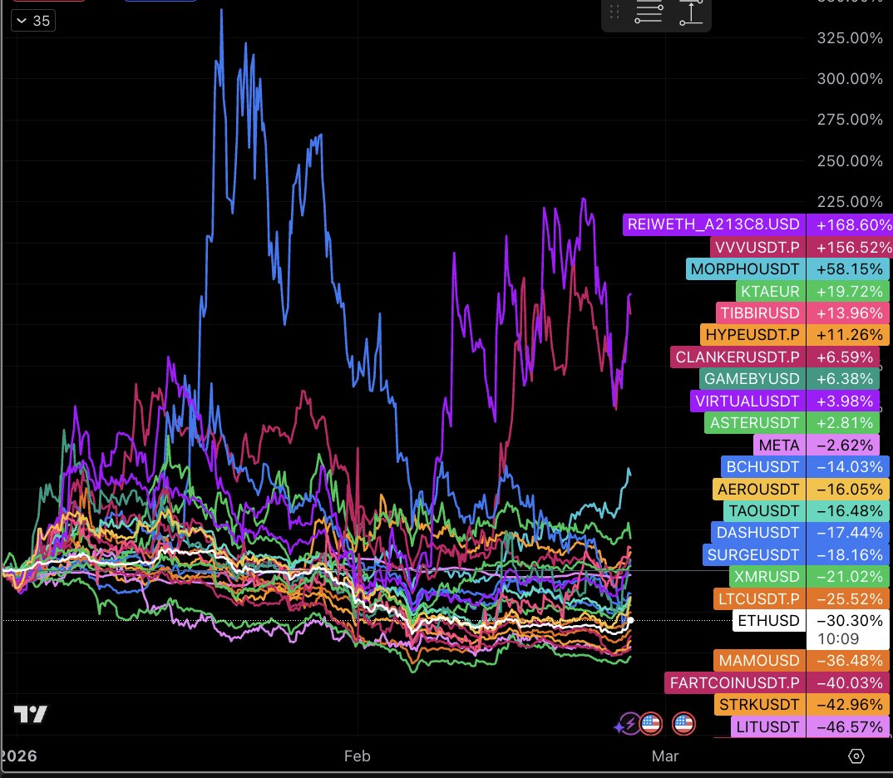Select the MAMOUSD price label
The image size is (893, 778).
pyautogui.click(x=759, y=660)
